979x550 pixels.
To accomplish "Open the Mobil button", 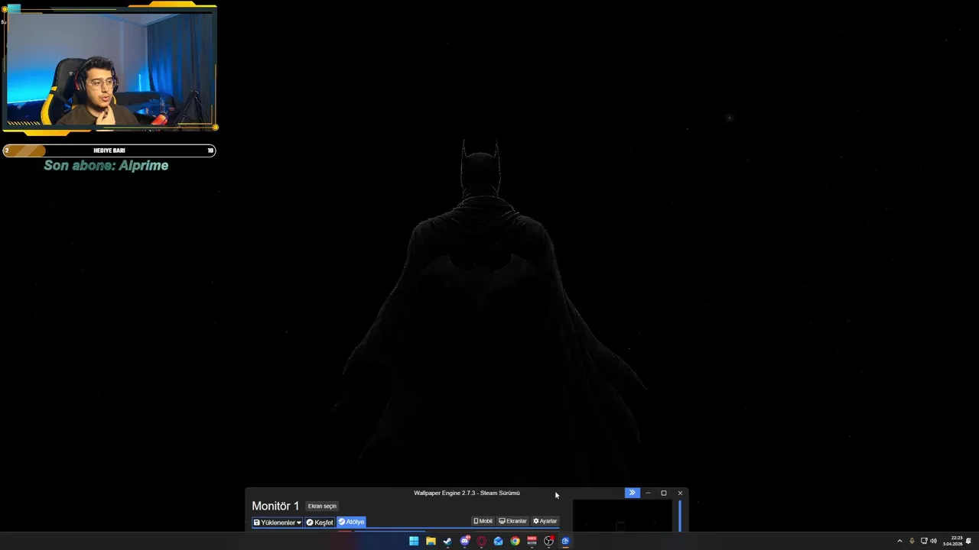I will [483, 521].
